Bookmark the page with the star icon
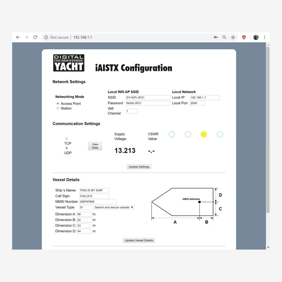Image resolution: width=282 pixels, height=282 pixels. (233, 37)
